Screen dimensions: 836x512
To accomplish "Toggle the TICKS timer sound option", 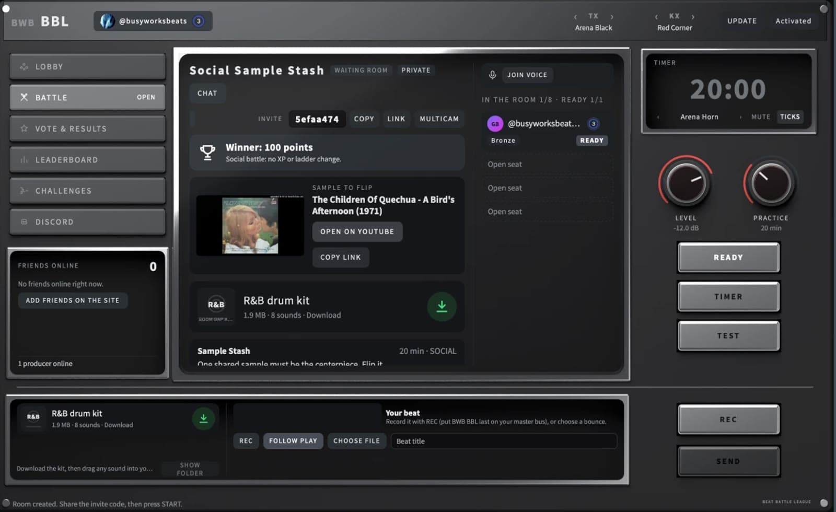I will click(789, 117).
